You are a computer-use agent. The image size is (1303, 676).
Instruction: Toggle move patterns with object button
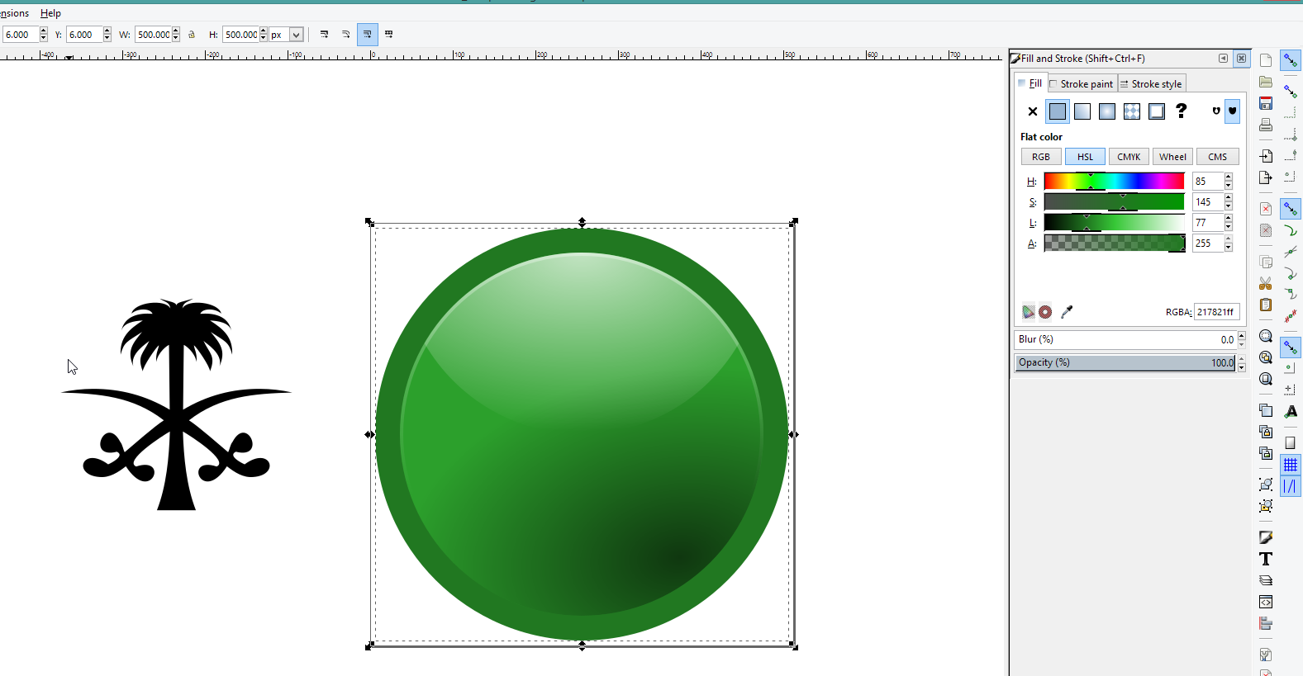coord(388,35)
